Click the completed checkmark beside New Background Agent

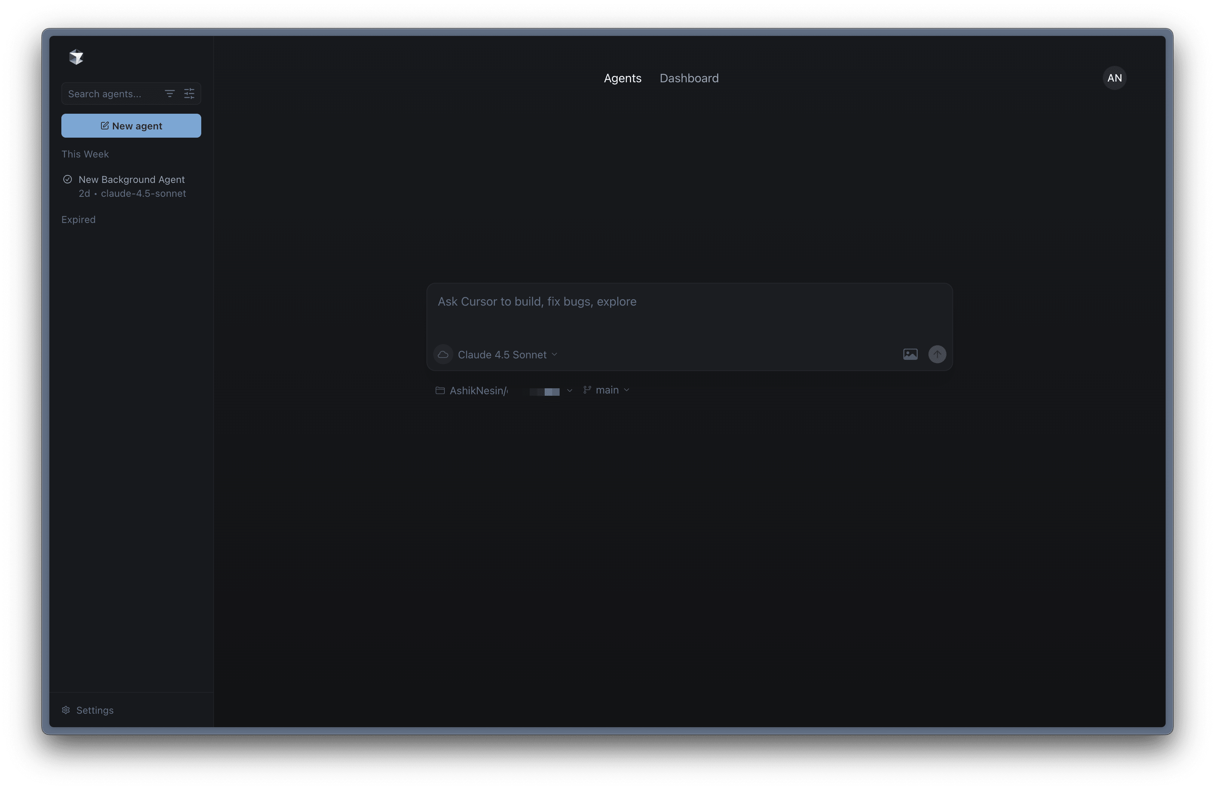click(67, 179)
